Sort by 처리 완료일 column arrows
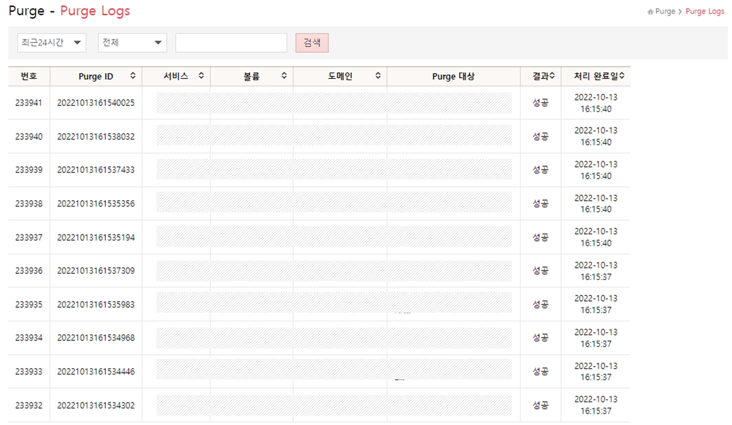This screenshot has width=732, height=425. point(622,76)
